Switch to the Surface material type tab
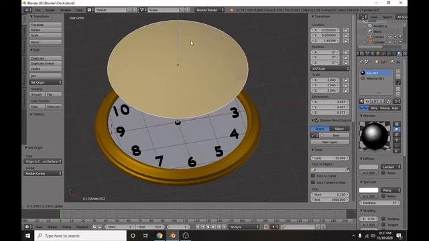The height and width of the screenshot is (241, 429). point(364,108)
